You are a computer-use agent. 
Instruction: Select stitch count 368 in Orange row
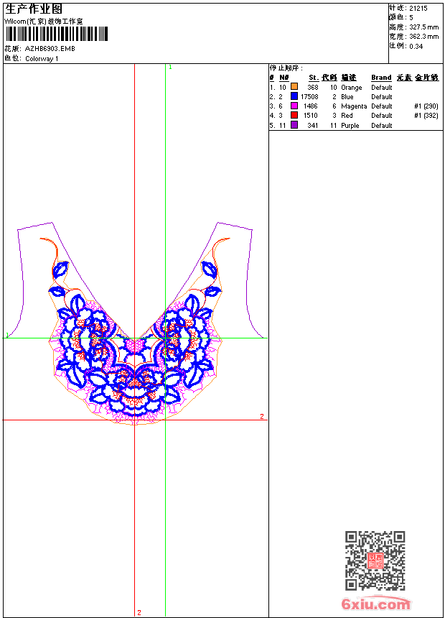point(313,88)
